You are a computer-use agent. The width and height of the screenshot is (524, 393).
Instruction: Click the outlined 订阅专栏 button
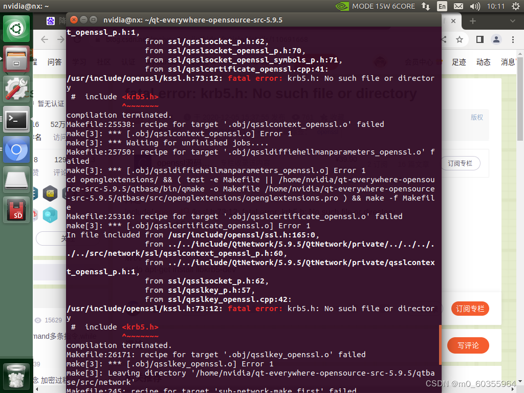click(x=461, y=163)
